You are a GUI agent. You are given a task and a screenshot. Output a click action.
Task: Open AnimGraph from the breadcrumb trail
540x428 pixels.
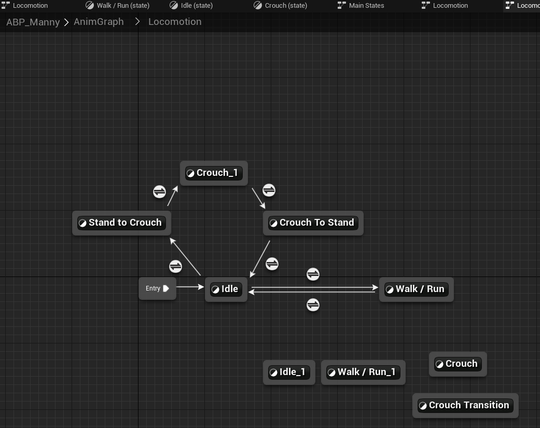(99, 22)
